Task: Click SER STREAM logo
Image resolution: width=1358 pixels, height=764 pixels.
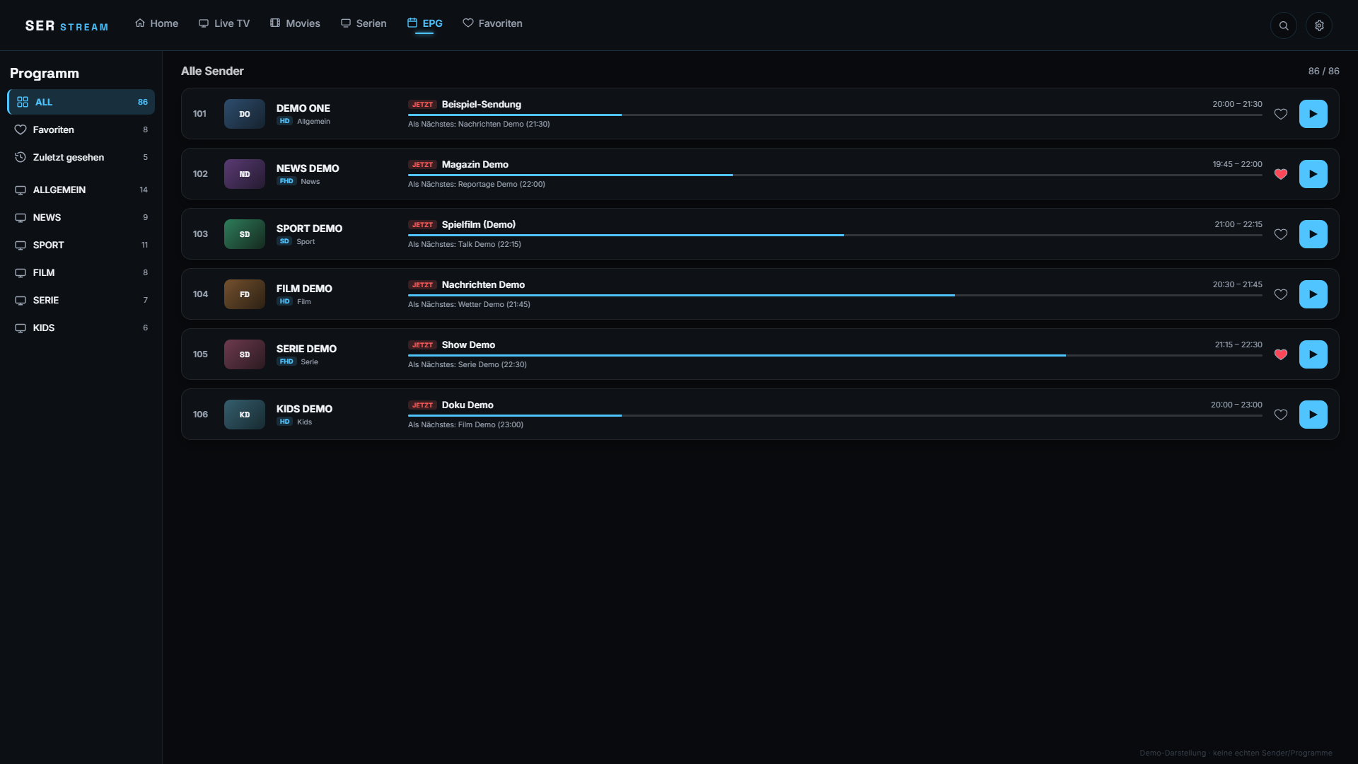Action: point(66,26)
